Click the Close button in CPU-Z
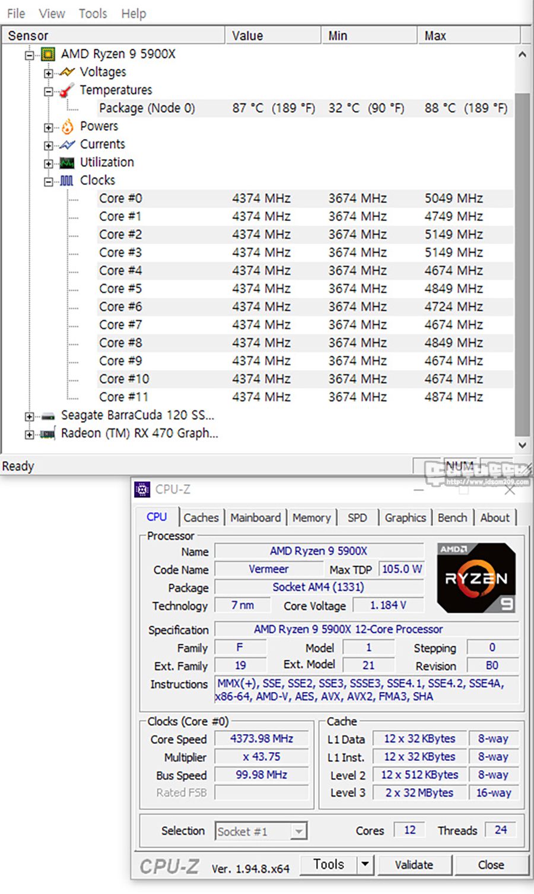The image size is (534, 894). tap(491, 865)
